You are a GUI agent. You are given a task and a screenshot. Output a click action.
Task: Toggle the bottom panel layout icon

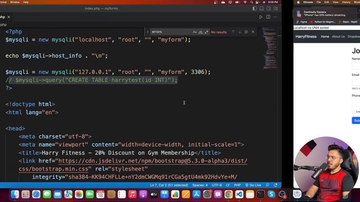coord(262,8)
